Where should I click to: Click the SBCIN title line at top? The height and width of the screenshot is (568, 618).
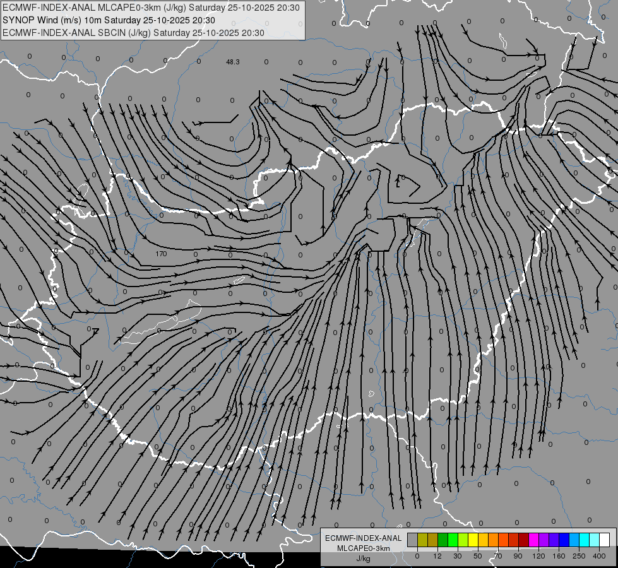133,33
